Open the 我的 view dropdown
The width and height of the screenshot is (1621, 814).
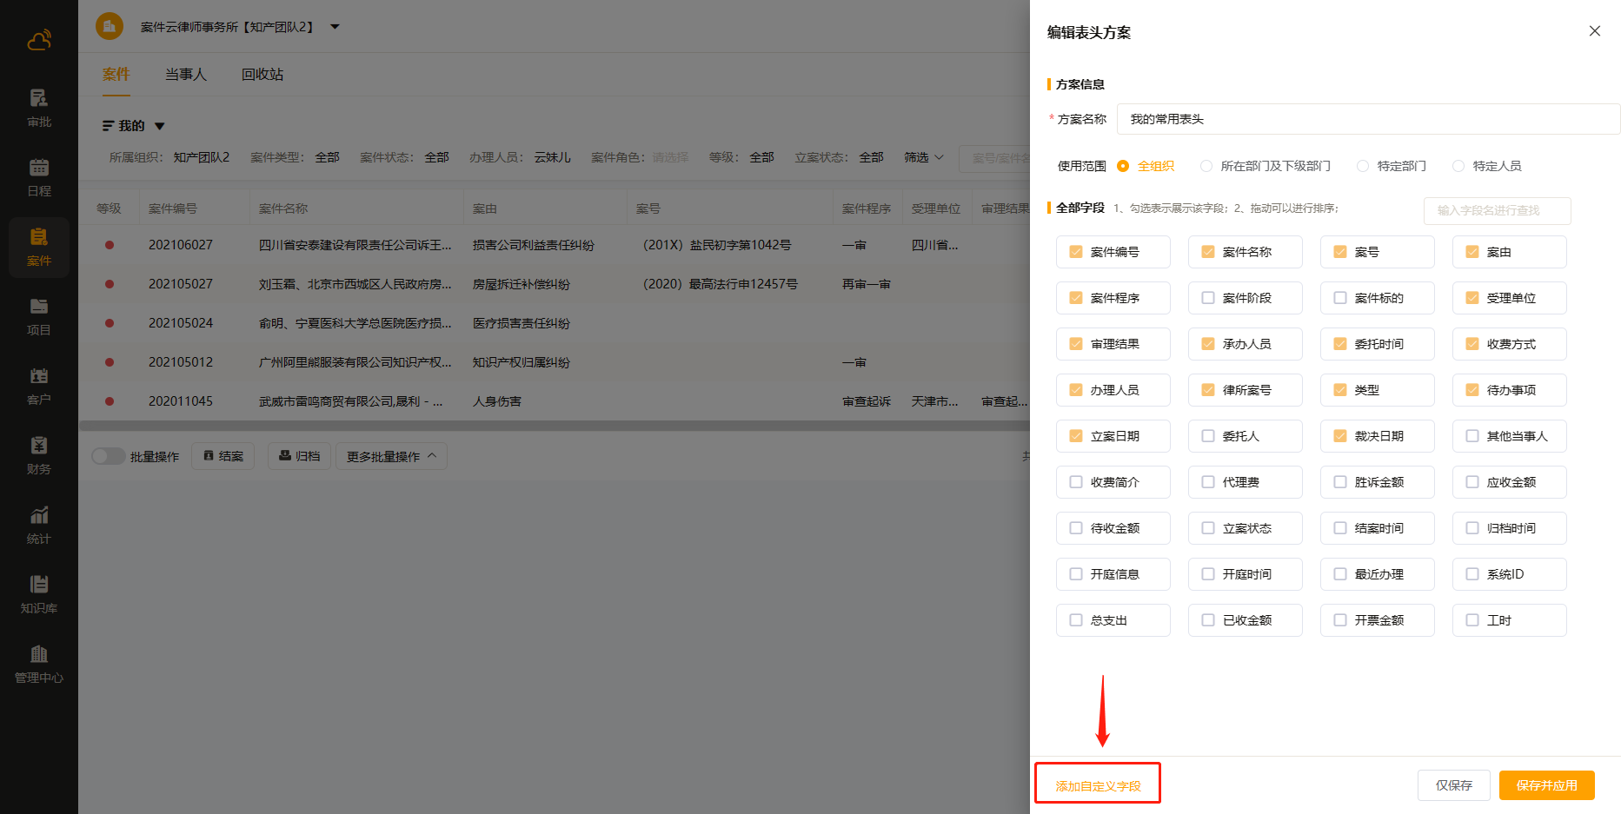click(133, 126)
